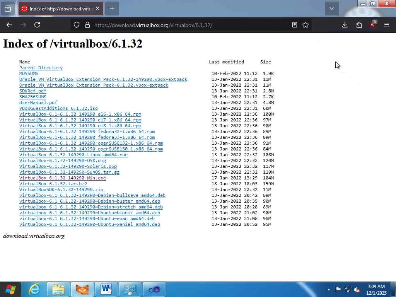Download VirtualBox-6.1.32.tar.bz2 source

(53, 184)
